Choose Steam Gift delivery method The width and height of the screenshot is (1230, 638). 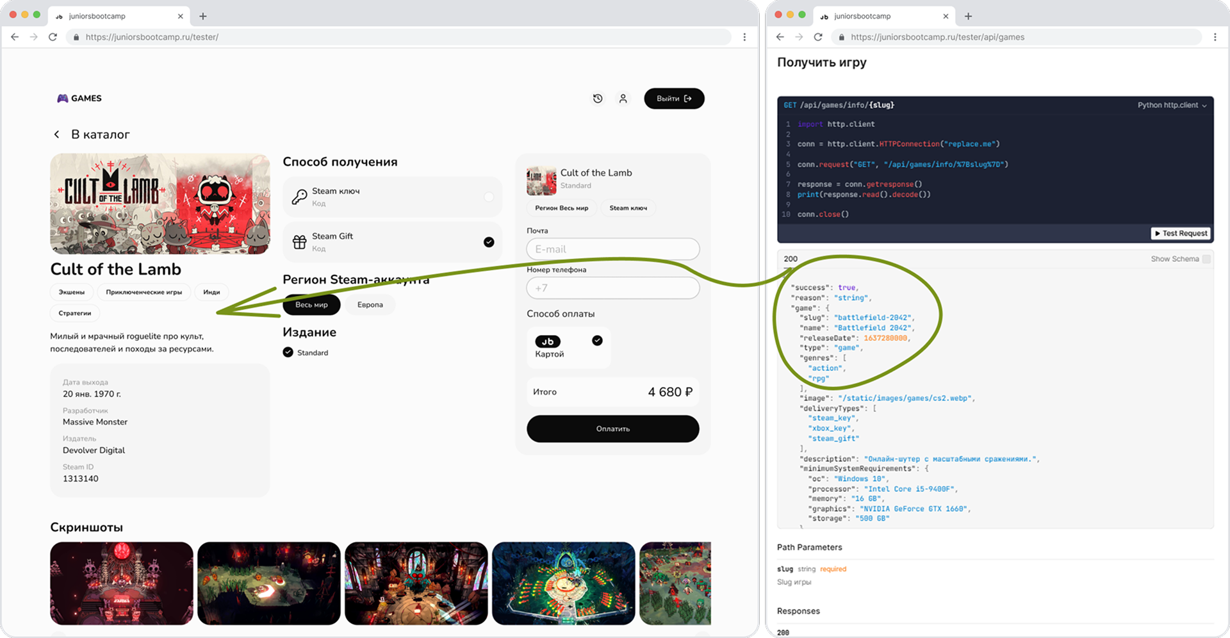(393, 242)
